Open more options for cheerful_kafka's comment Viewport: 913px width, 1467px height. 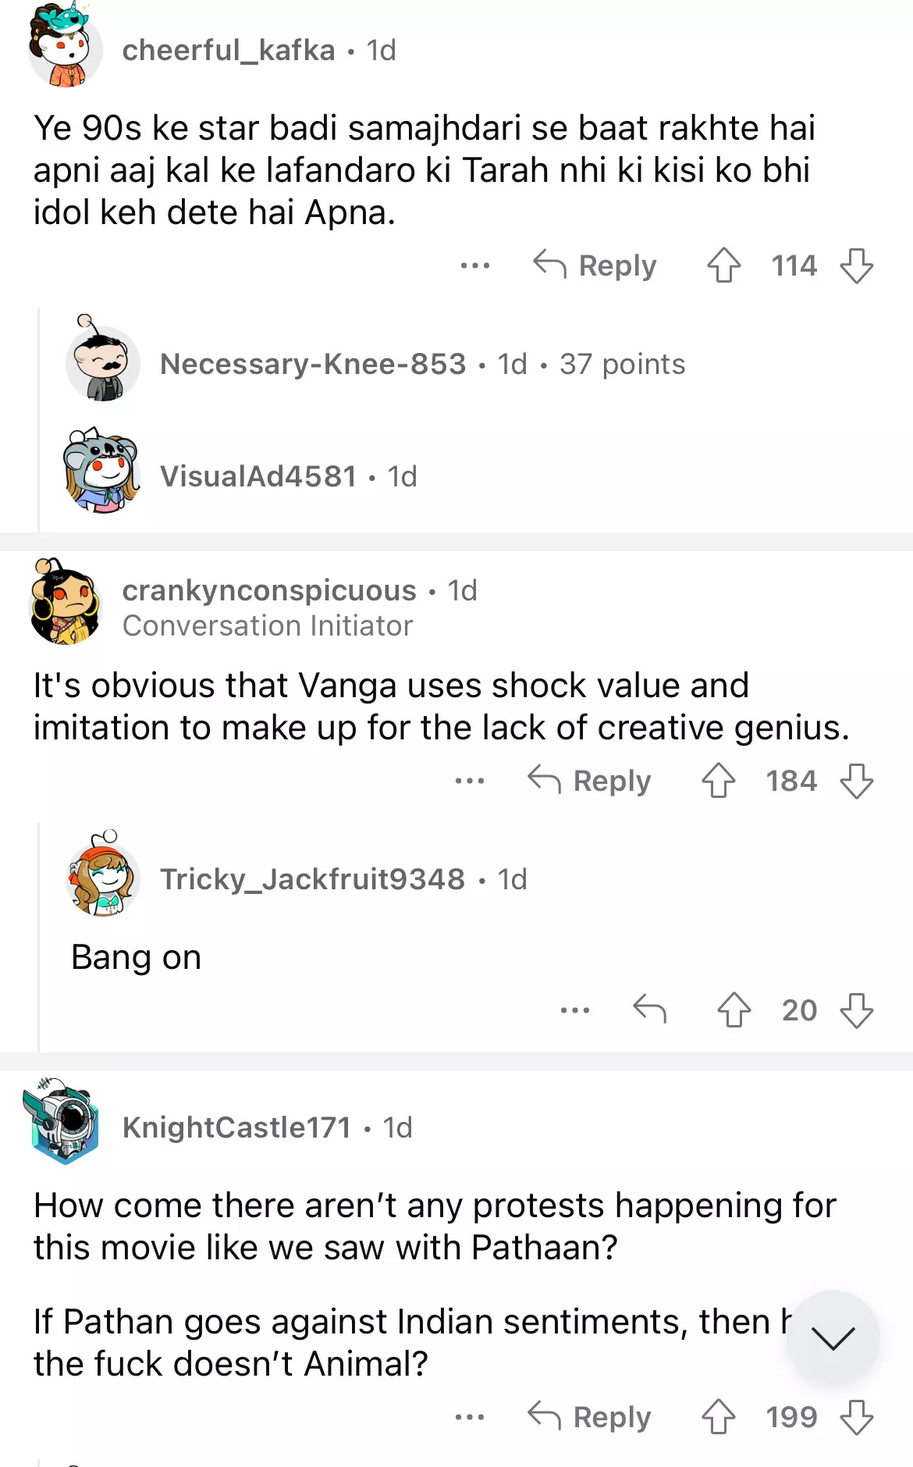coord(474,265)
